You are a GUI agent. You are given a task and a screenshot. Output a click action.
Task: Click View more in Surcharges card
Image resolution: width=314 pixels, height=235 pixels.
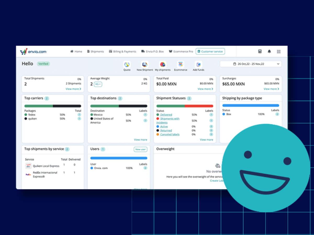271,89
